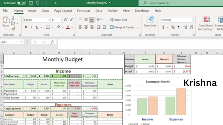223x125 pixels.
Task: Open the Number format dialog launcher
Action: 193,35
